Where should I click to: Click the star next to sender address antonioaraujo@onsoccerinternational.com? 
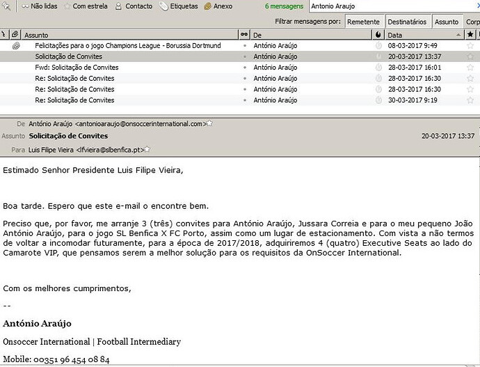click(x=209, y=123)
